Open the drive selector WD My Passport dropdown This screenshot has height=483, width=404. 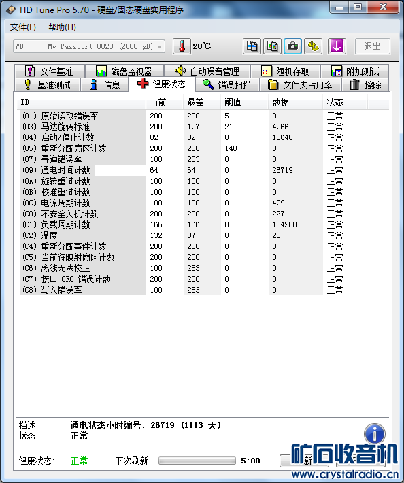tap(89, 46)
